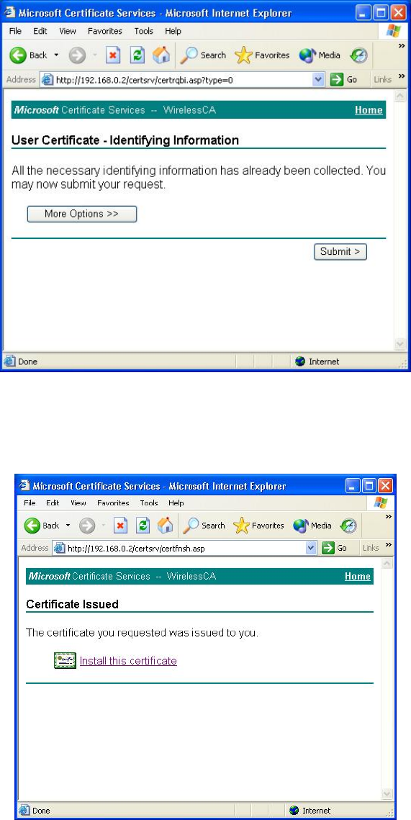
Task: Click Home house icon in the User Certificate window toolbar
Action: coord(161,55)
